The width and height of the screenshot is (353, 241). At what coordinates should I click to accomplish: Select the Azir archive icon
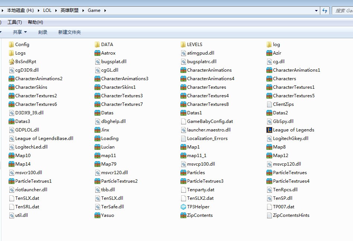(269, 53)
